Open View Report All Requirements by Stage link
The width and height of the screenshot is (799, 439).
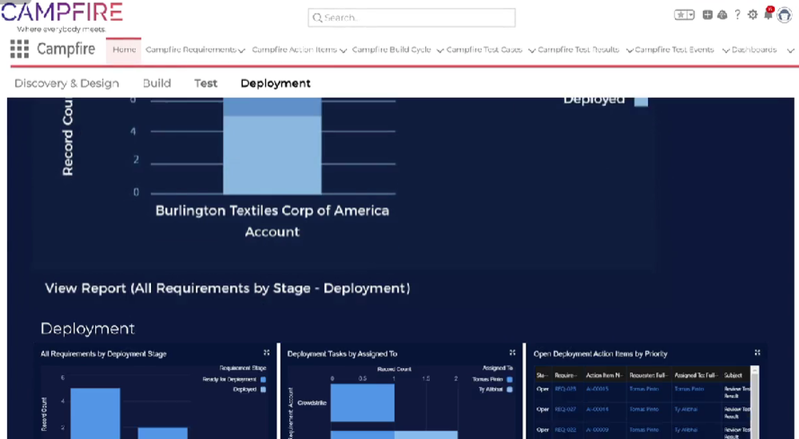(x=227, y=288)
